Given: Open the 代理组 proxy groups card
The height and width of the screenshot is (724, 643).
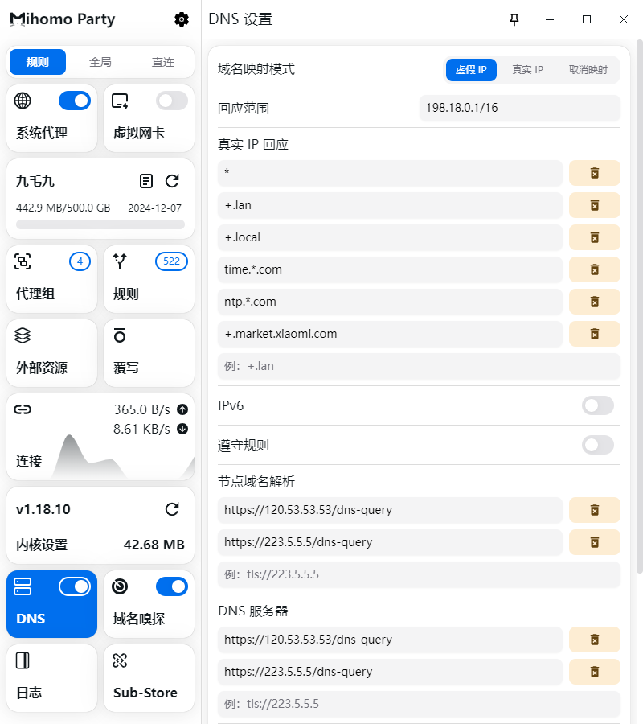Looking at the screenshot, I should click(x=51, y=279).
